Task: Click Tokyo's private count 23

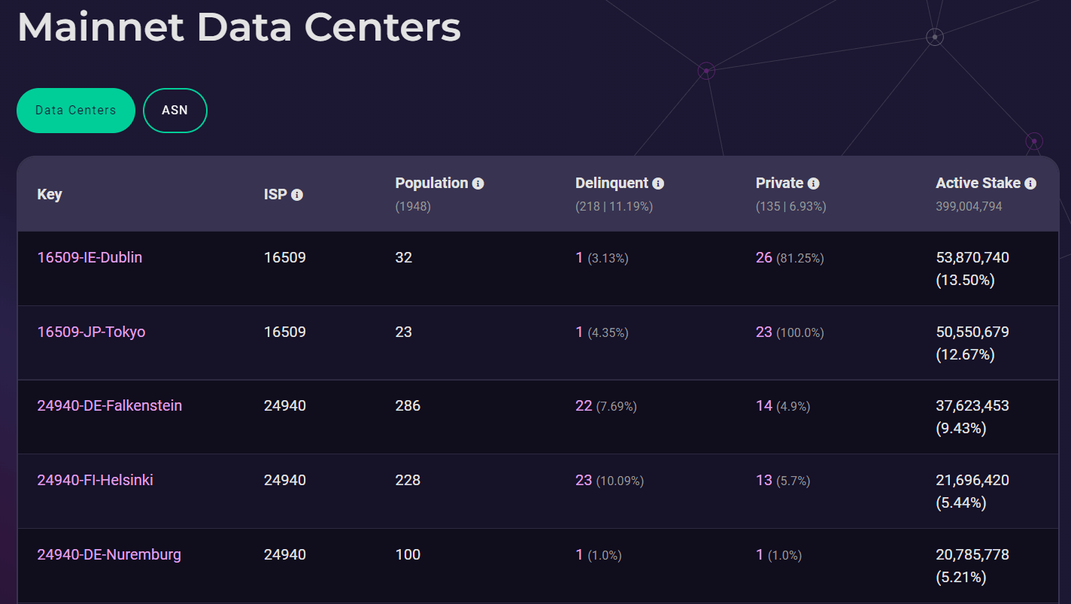Action: 764,332
